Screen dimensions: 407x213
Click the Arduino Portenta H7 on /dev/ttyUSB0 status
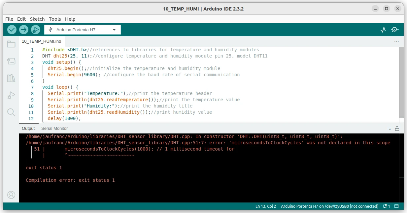(x=329, y=206)
